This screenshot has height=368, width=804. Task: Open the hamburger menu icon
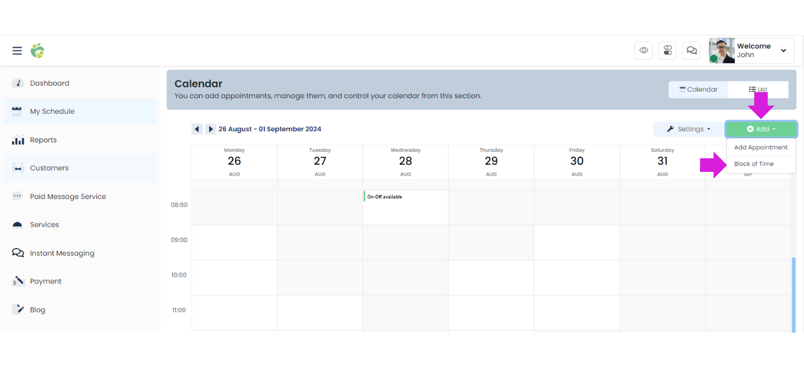tap(17, 51)
